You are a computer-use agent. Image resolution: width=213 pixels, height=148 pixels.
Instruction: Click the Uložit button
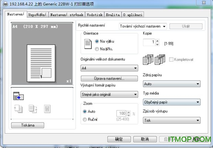click(x=186, y=26)
